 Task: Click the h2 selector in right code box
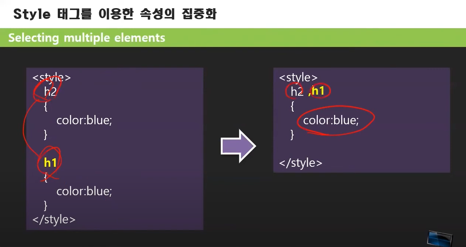tap(297, 92)
